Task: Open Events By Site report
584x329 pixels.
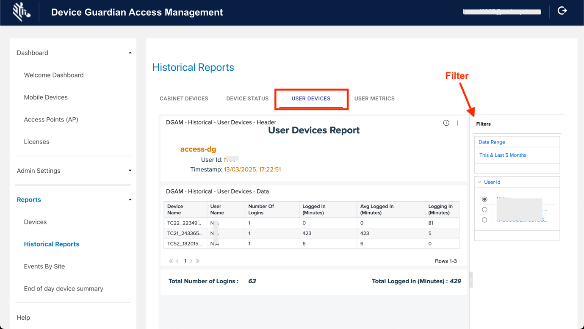Action: click(x=44, y=266)
